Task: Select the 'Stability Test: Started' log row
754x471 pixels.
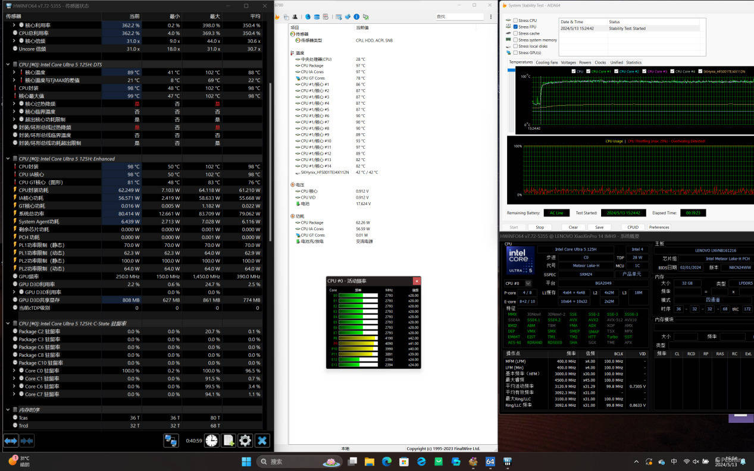Action: pyautogui.click(x=629, y=28)
